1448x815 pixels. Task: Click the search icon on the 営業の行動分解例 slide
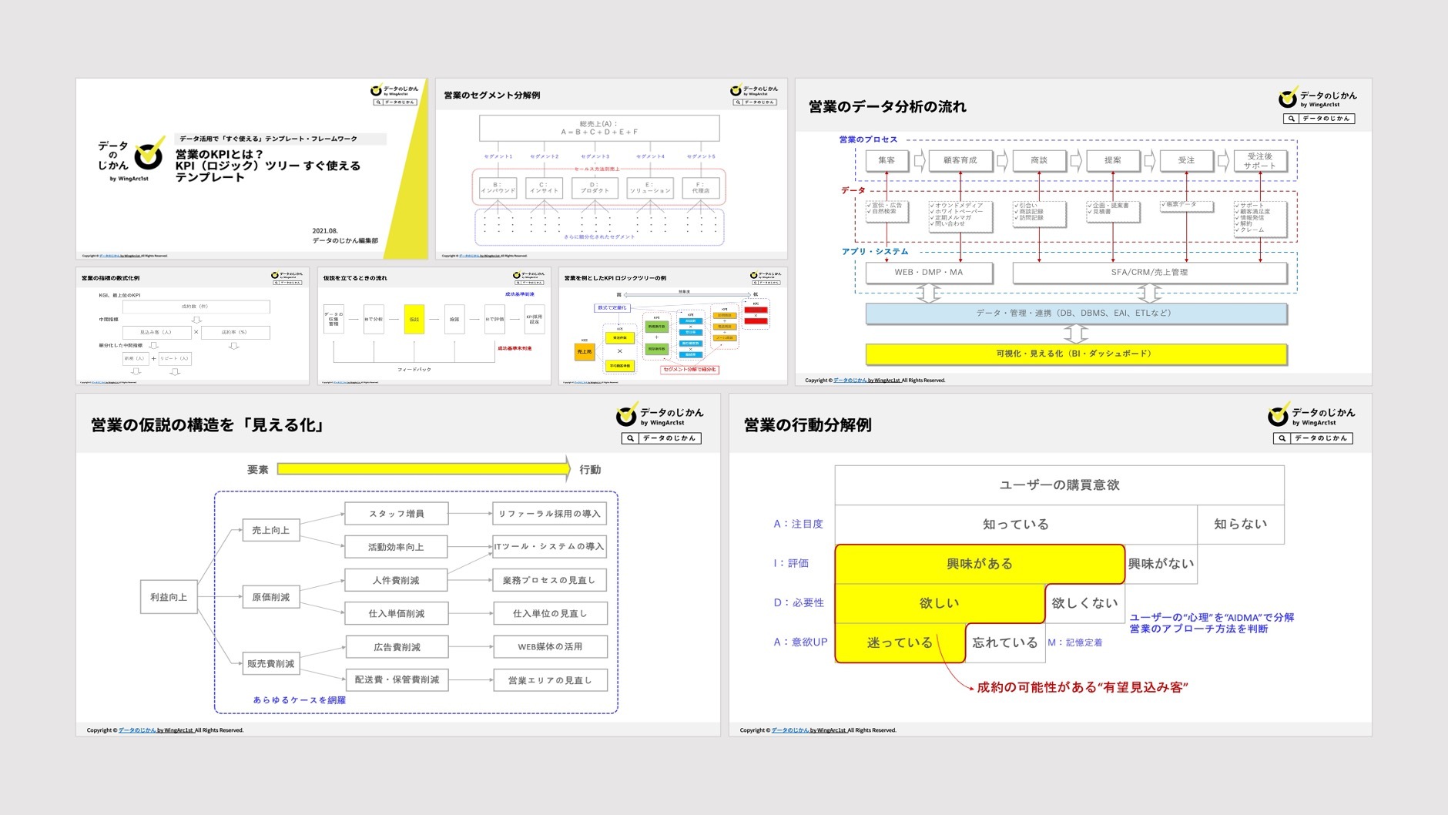tap(1282, 438)
